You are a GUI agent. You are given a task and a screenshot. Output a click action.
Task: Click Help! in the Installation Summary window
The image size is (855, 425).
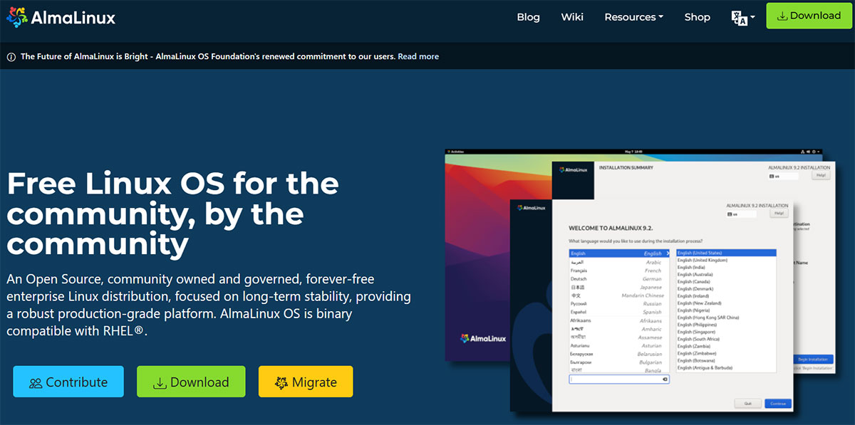pos(821,175)
